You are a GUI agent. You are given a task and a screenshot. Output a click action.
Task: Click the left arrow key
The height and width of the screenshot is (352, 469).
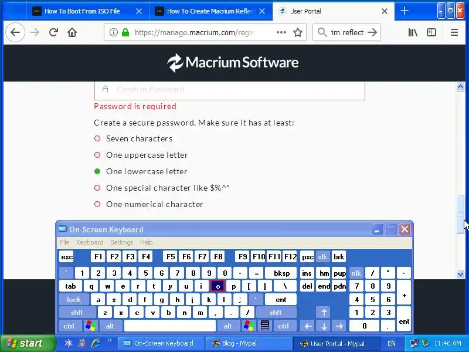pos(308,326)
